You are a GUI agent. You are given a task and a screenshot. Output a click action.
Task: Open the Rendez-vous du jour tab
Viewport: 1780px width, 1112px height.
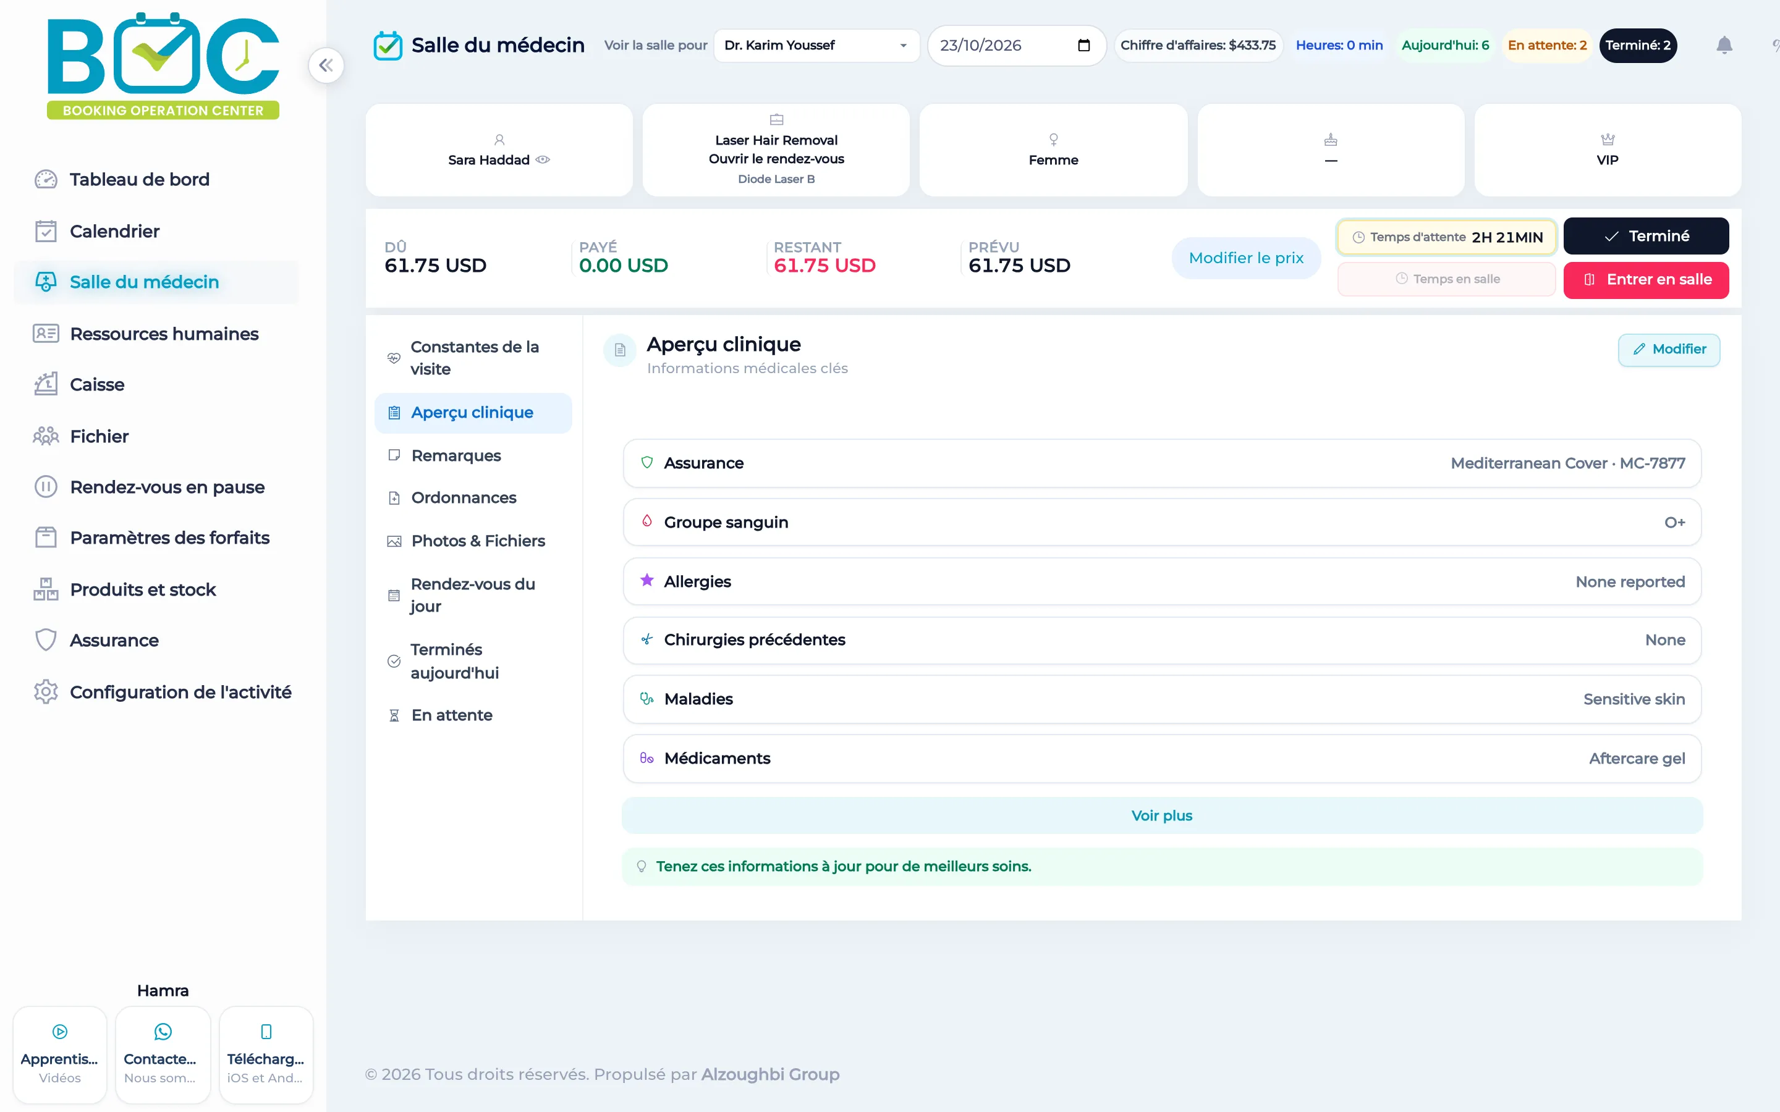point(473,595)
